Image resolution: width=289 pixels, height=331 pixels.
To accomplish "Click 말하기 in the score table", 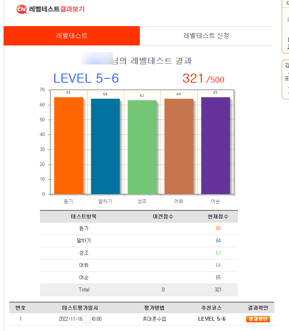I will 84,241.
